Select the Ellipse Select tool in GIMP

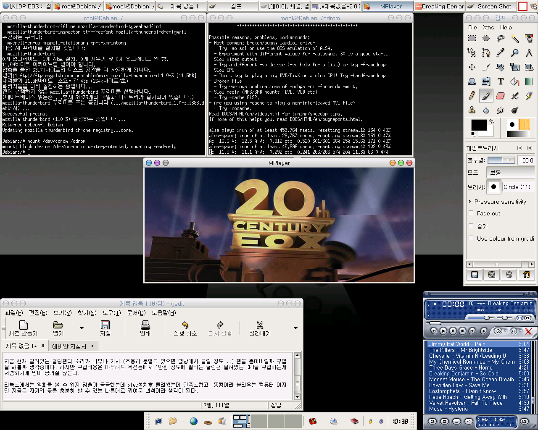tap(486, 39)
